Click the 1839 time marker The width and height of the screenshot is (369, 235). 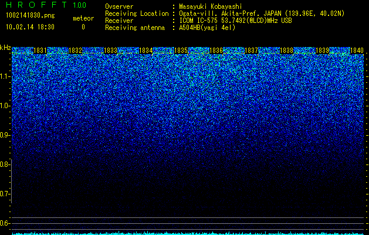(322, 51)
